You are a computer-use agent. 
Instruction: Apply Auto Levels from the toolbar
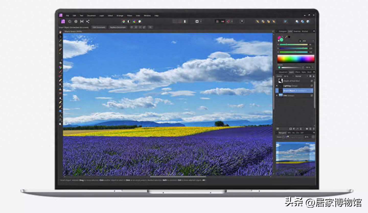click(123, 22)
